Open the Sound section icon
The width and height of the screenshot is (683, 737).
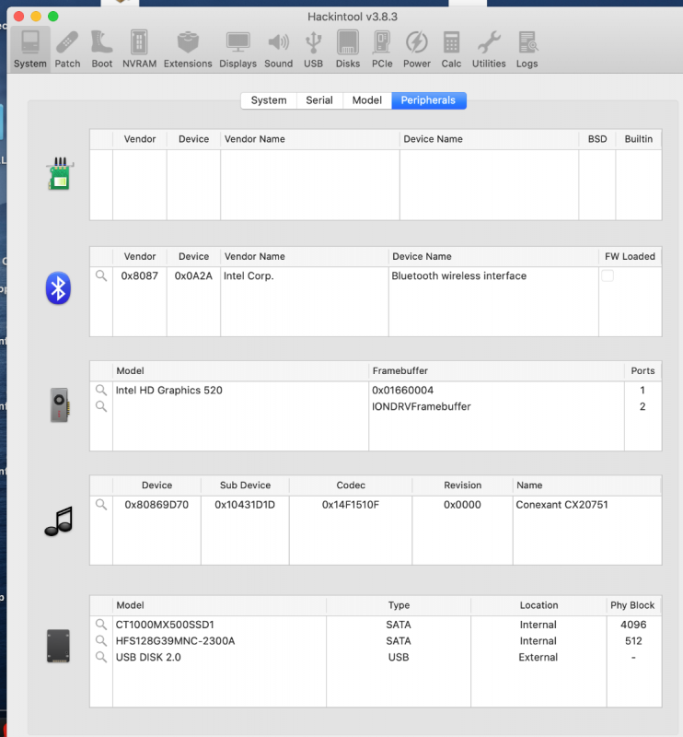(x=278, y=49)
